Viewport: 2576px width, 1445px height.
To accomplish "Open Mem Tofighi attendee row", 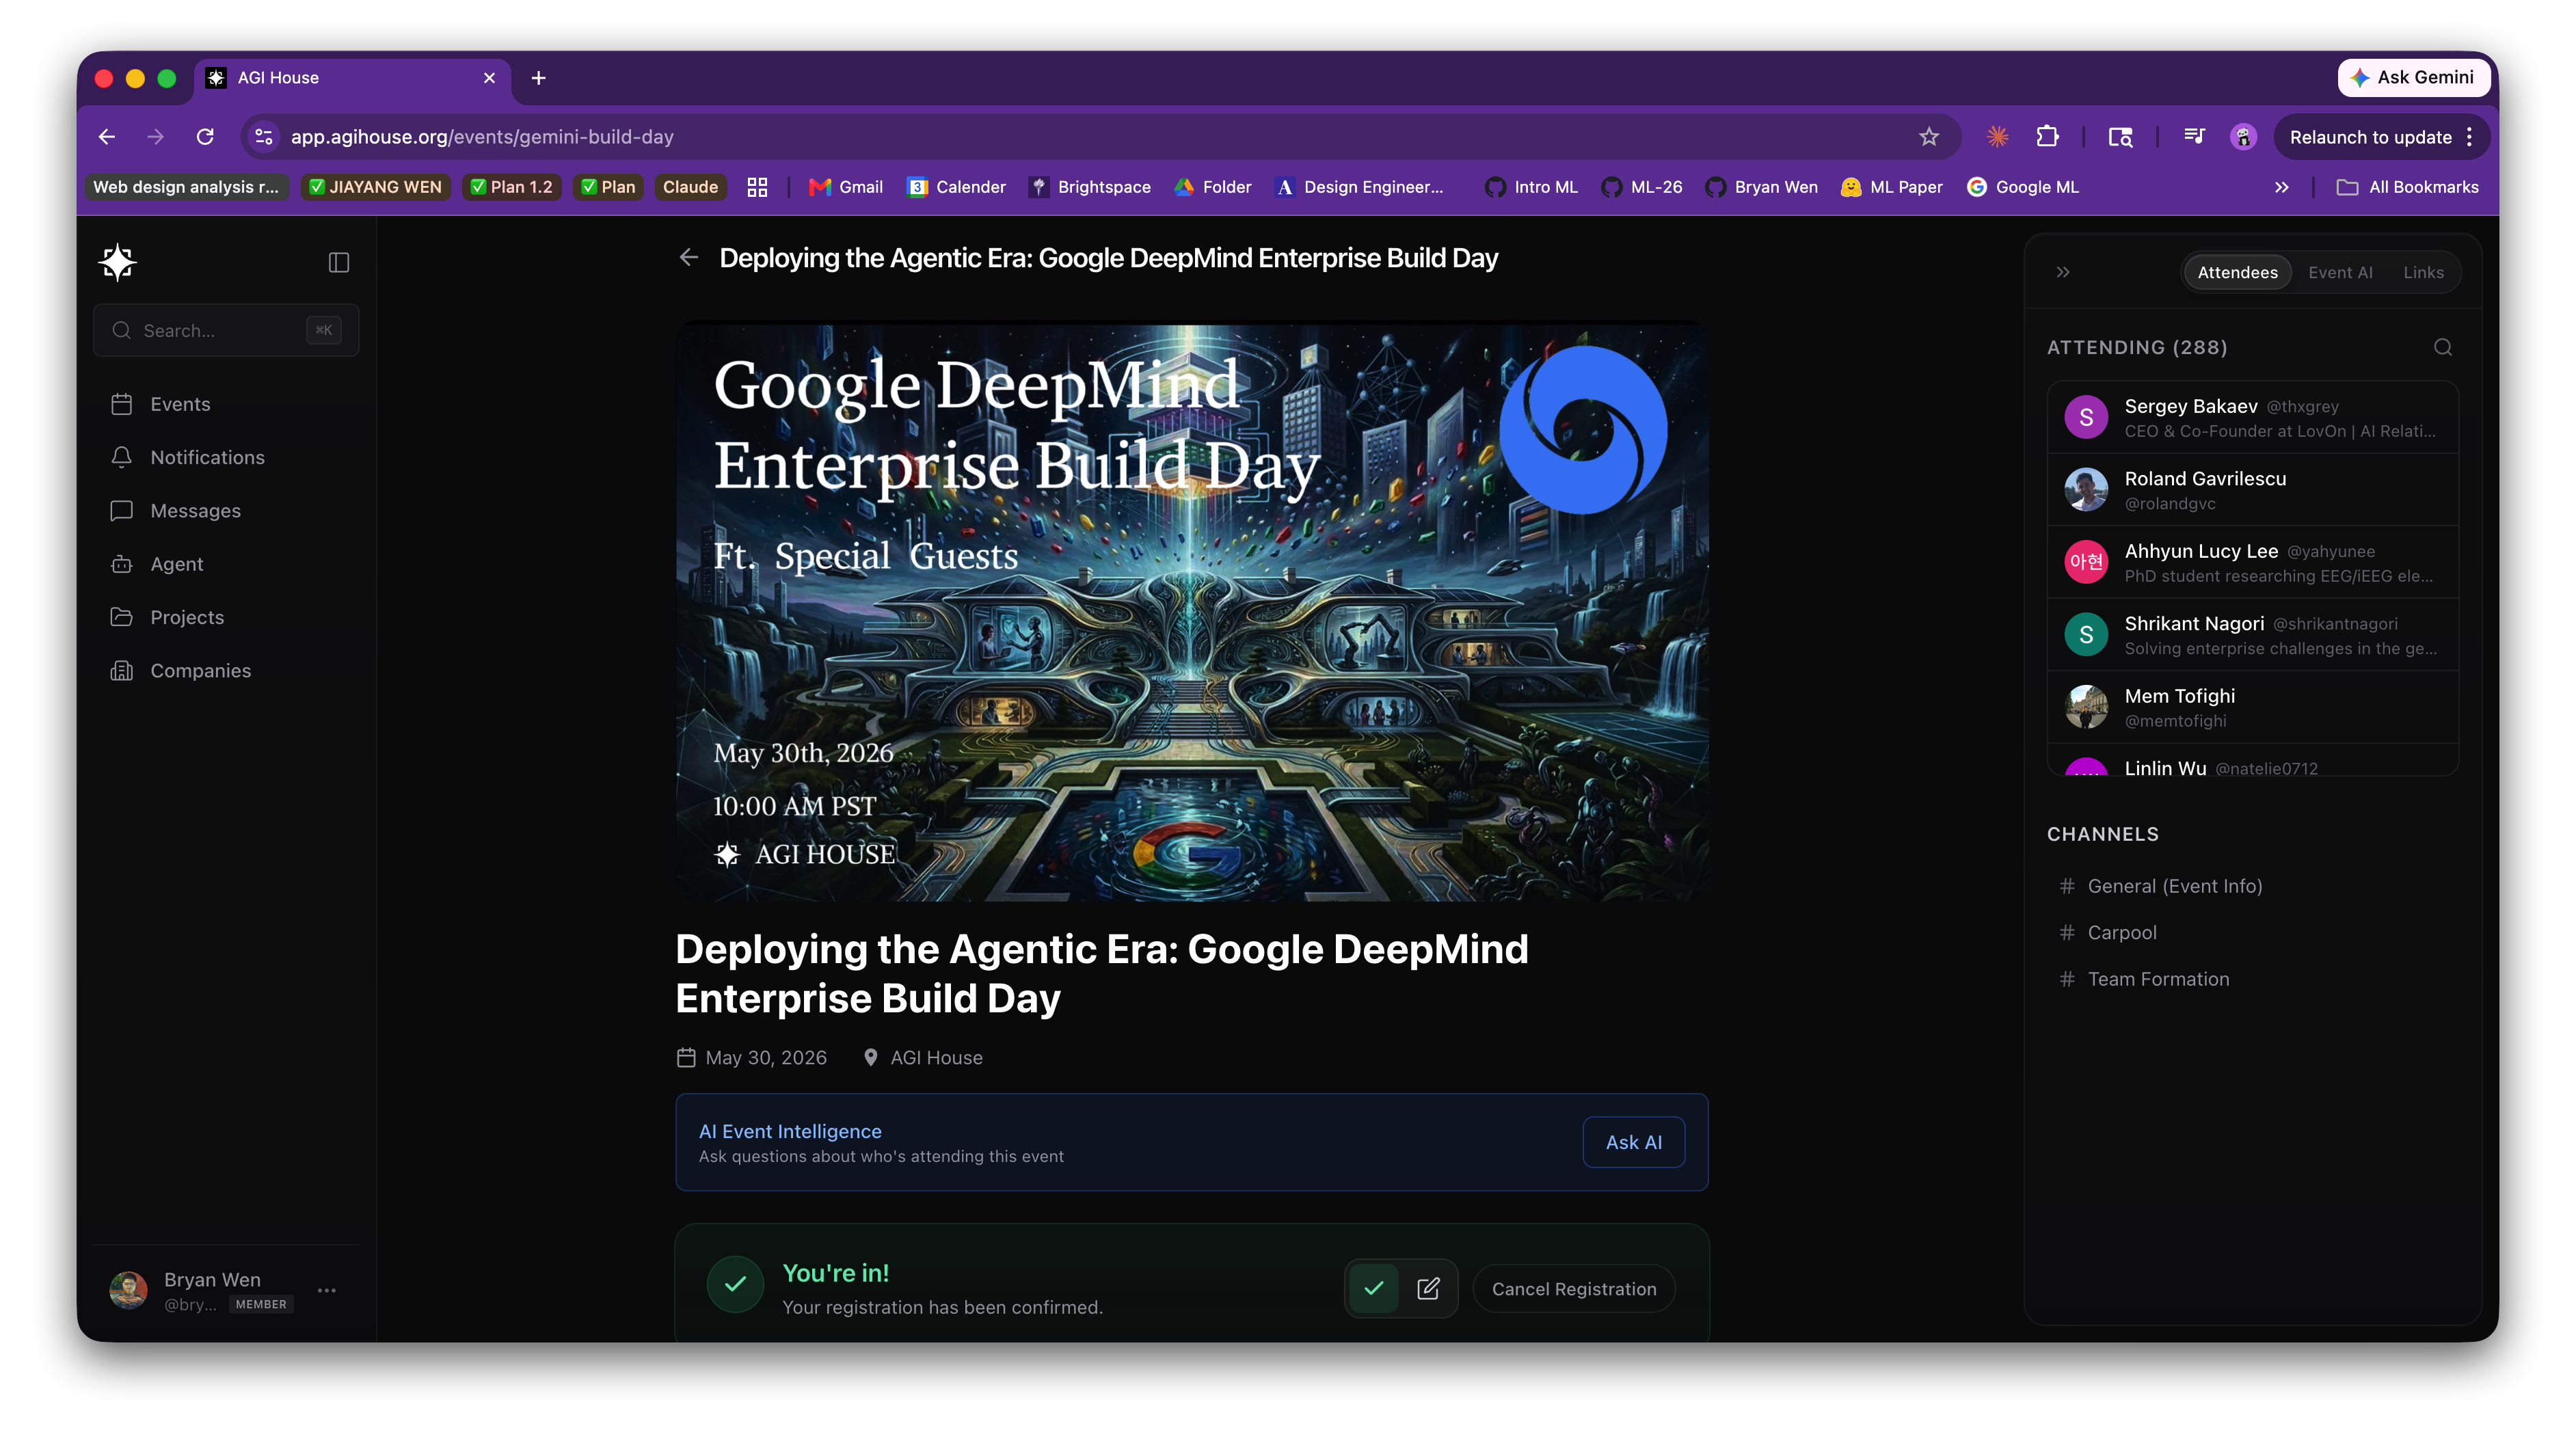I will (x=2253, y=707).
